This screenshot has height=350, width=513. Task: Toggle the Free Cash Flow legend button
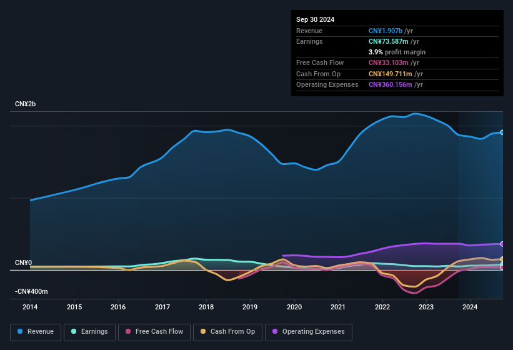154,332
